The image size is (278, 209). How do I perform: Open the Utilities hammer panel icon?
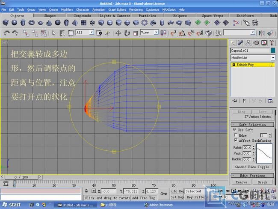(x=272, y=43)
